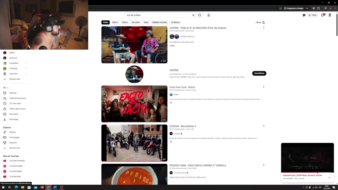Select the Subidas recientes filter chip

pos(160,22)
